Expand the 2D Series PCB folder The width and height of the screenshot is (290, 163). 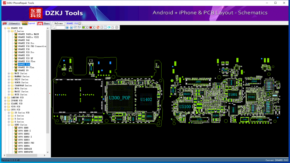[x=9, y=113]
